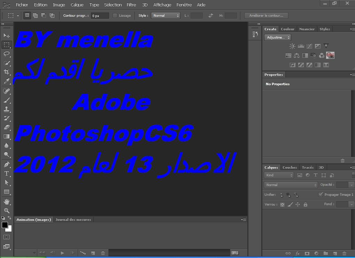Select the Zoom tool
The width and height of the screenshot is (355, 258).
click(7, 211)
